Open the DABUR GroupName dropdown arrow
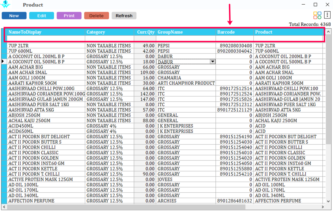The height and width of the screenshot is (211, 333). tap(213, 62)
